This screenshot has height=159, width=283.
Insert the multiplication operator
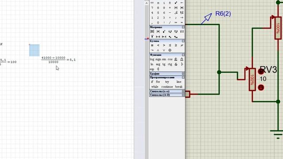(x=170, y=18)
